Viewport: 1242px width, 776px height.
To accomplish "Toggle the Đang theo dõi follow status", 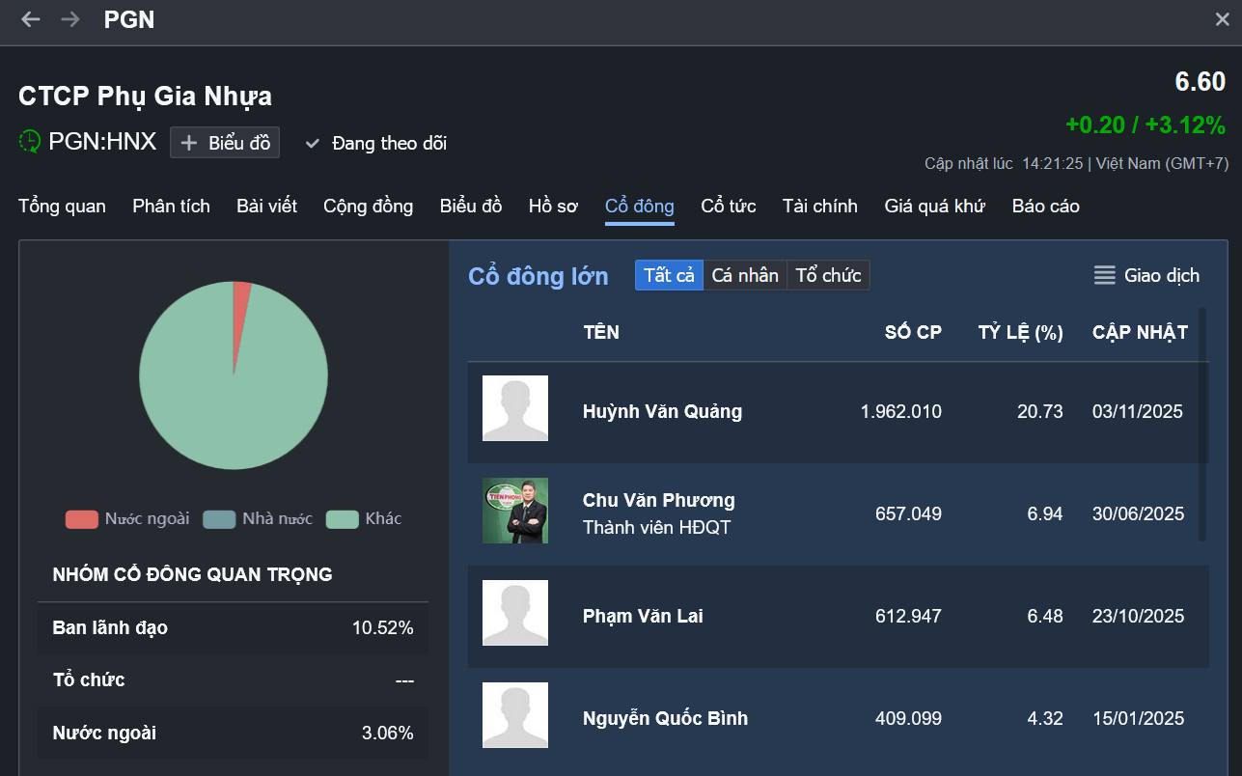I will tap(375, 143).
